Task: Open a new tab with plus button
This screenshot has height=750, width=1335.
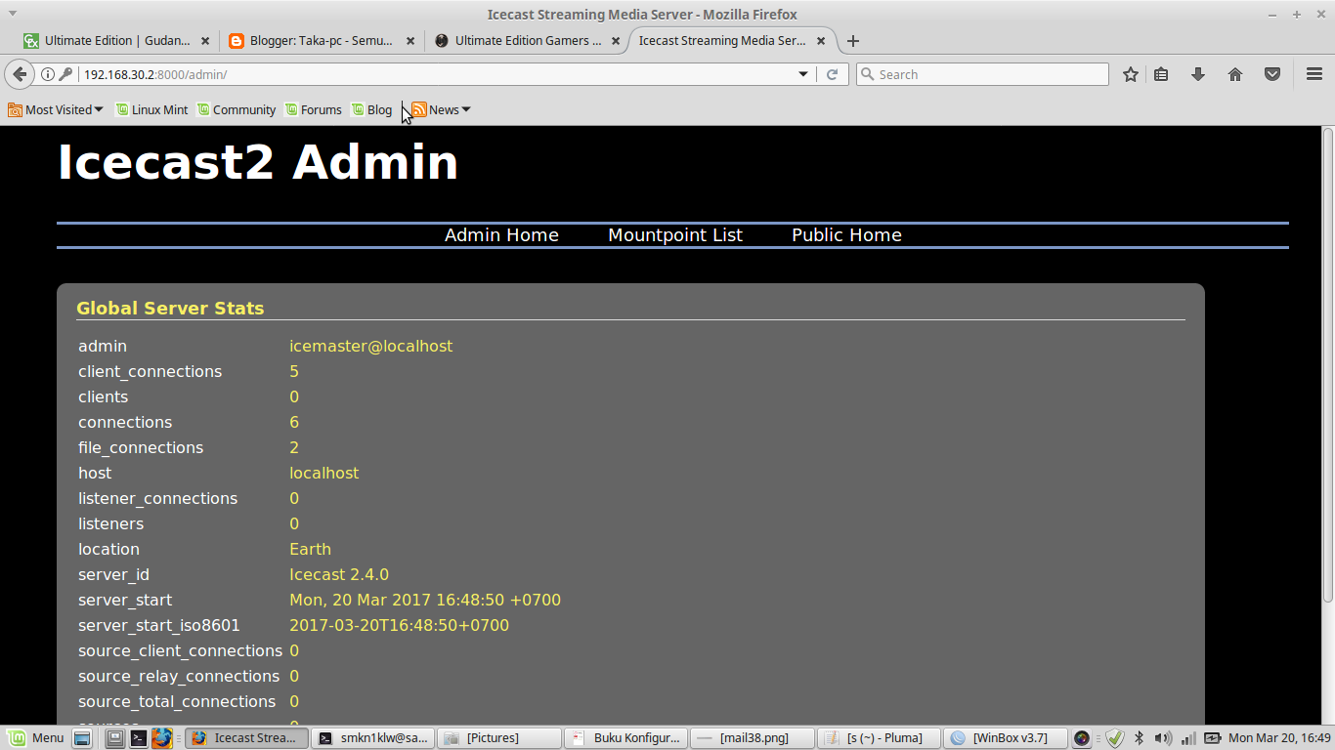Action: tap(853, 41)
